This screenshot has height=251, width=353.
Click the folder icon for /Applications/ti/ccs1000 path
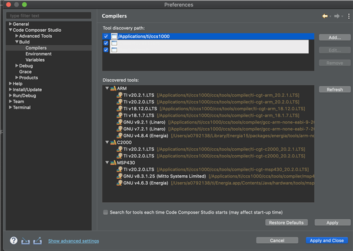[114, 36]
